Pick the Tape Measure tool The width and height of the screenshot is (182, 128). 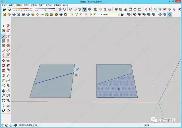point(3,76)
